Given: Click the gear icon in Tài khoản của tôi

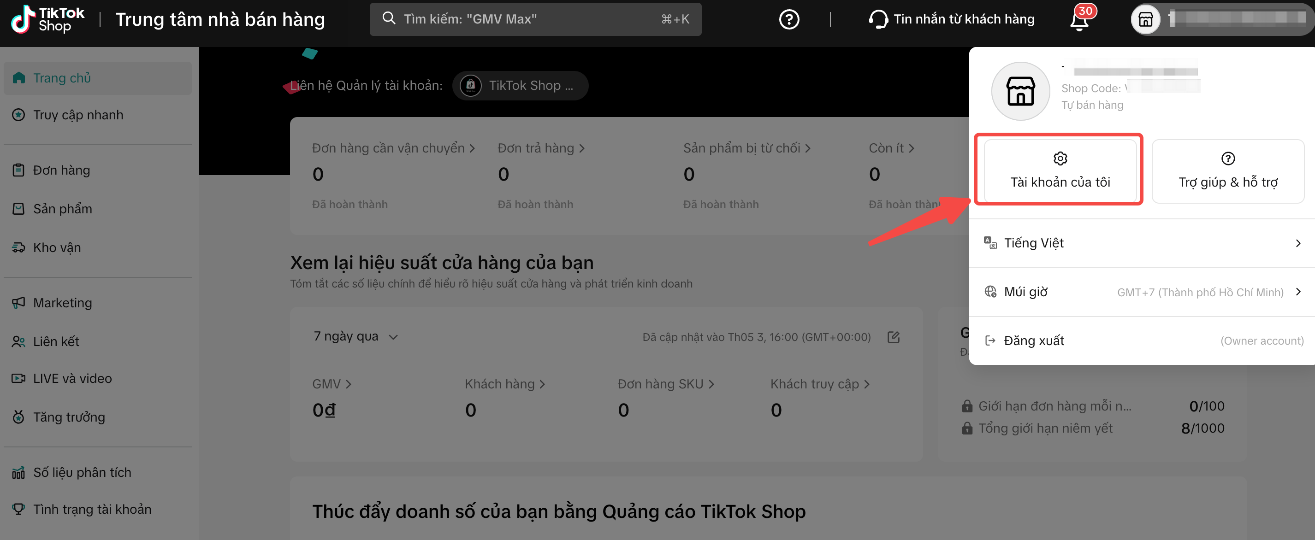Looking at the screenshot, I should coord(1060,158).
